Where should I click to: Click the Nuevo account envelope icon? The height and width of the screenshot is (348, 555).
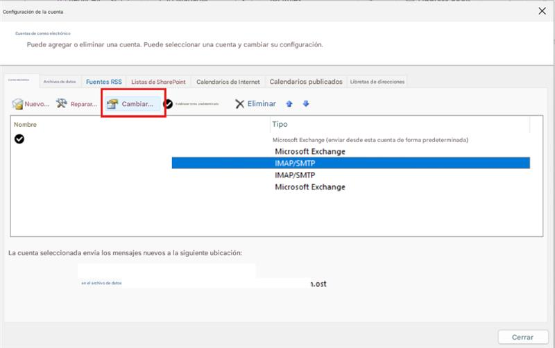(17, 103)
